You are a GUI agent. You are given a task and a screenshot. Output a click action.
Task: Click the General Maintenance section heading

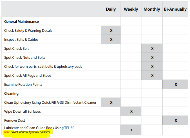pyautogui.click(x=21, y=22)
